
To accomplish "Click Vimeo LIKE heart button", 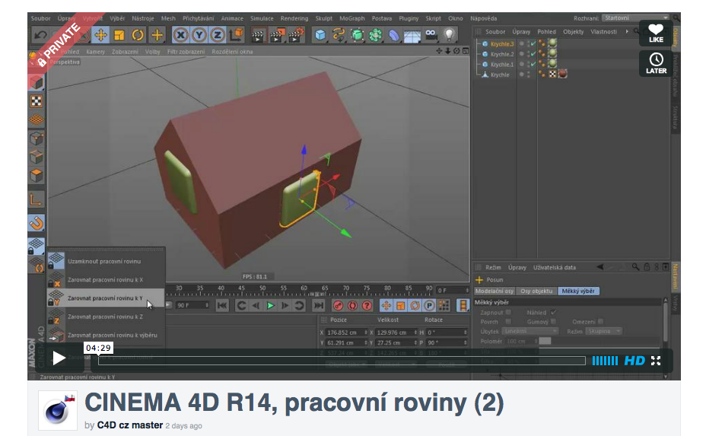I will 656,33.
